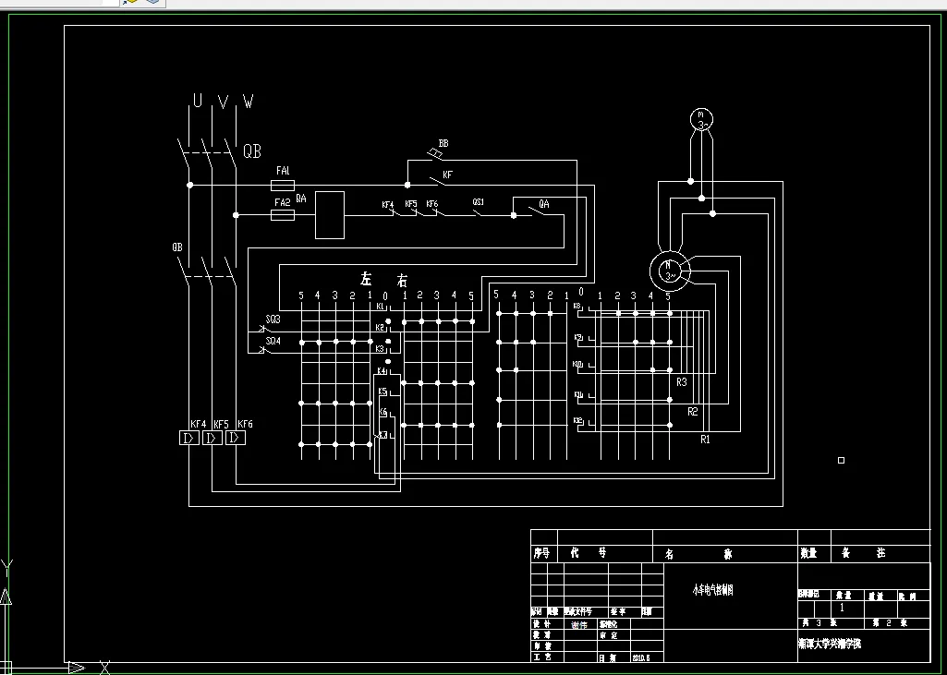Image resolution: width=947 pixels, height=675 pixels.
Task: Click the U phase label
Action: click(198, 101)
